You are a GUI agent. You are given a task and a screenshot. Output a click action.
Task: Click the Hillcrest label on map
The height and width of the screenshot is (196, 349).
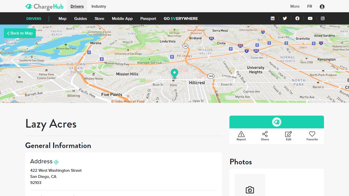click(x=197, y=83)
